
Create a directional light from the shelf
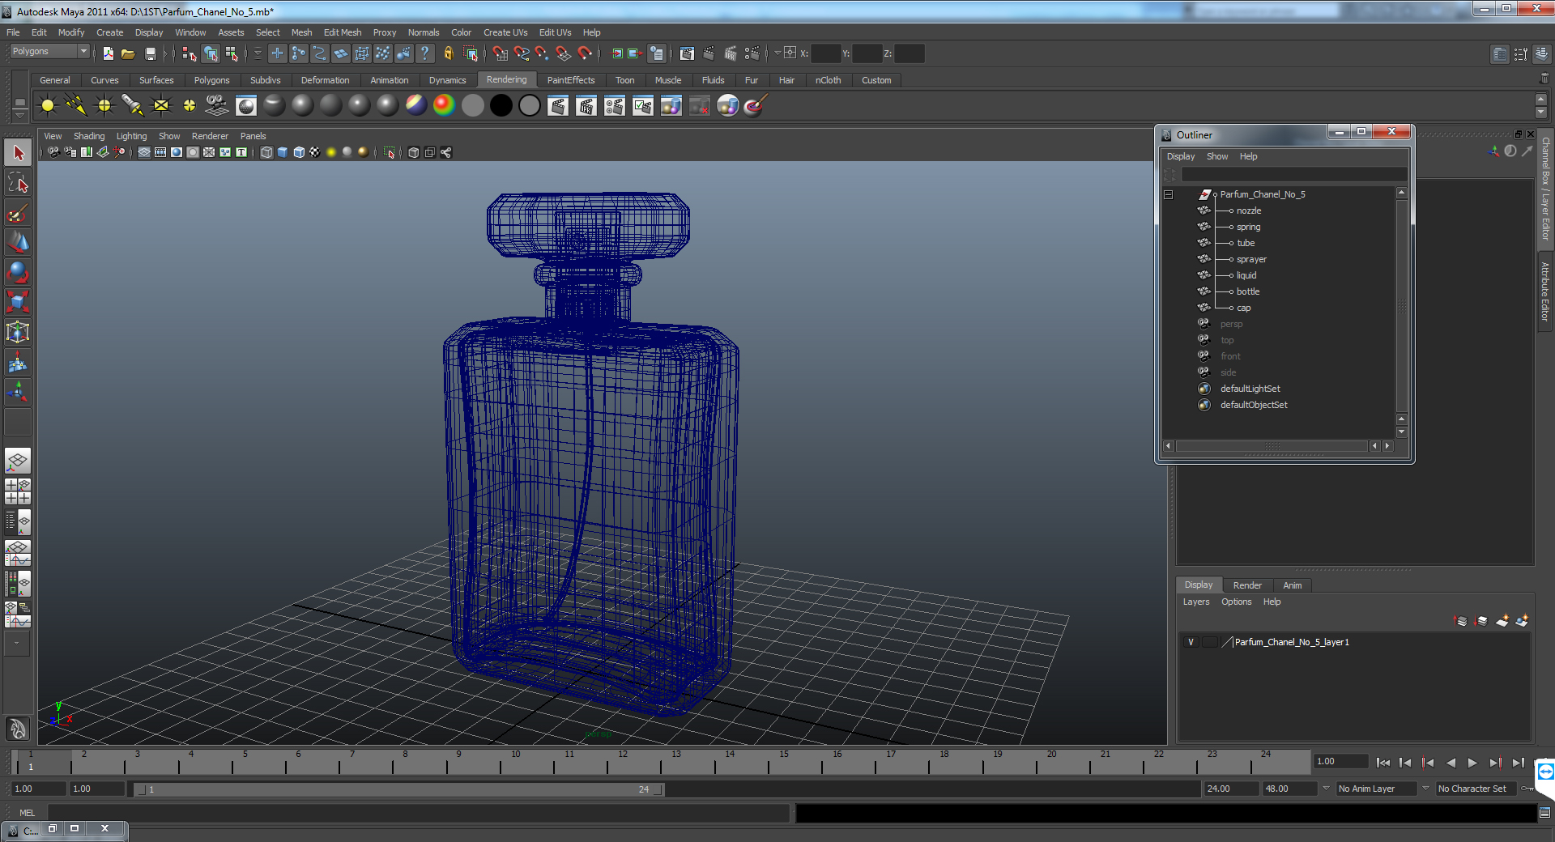coord(76,105)
